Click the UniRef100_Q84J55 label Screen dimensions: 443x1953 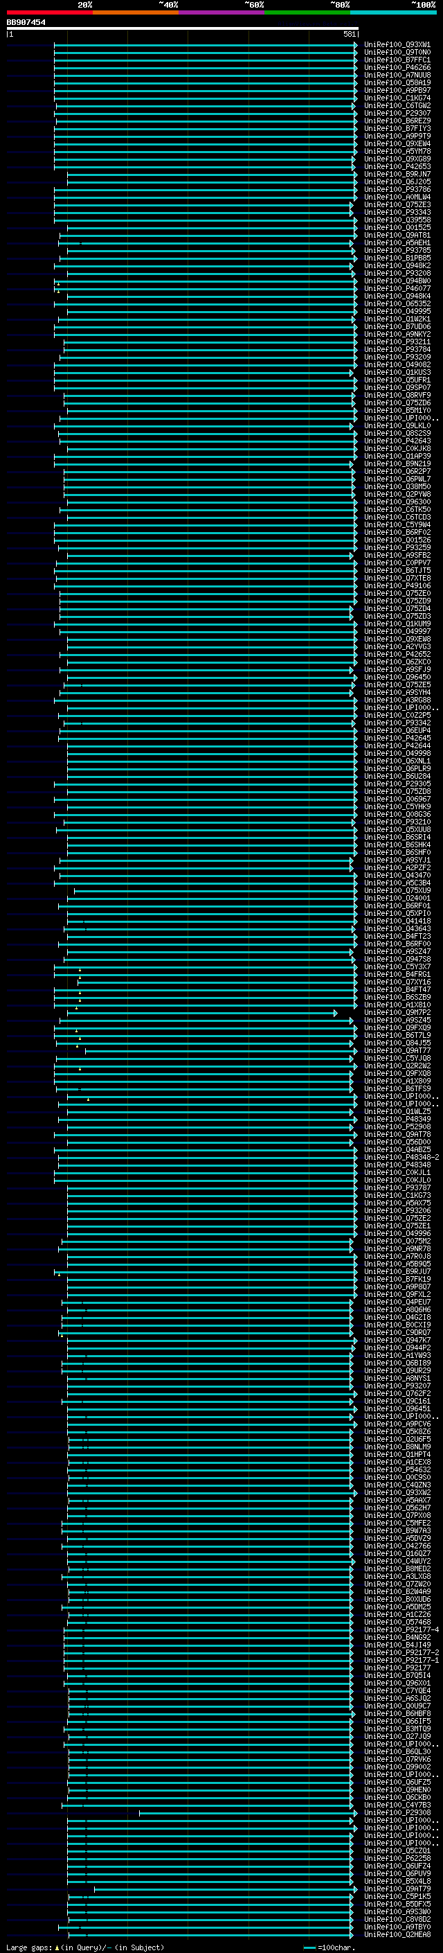pyautogui.click(x=397, y=1043)
